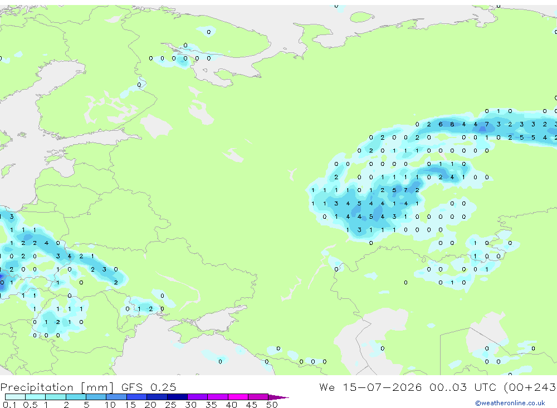Select the 'GFS 0.25' model label

149,387
